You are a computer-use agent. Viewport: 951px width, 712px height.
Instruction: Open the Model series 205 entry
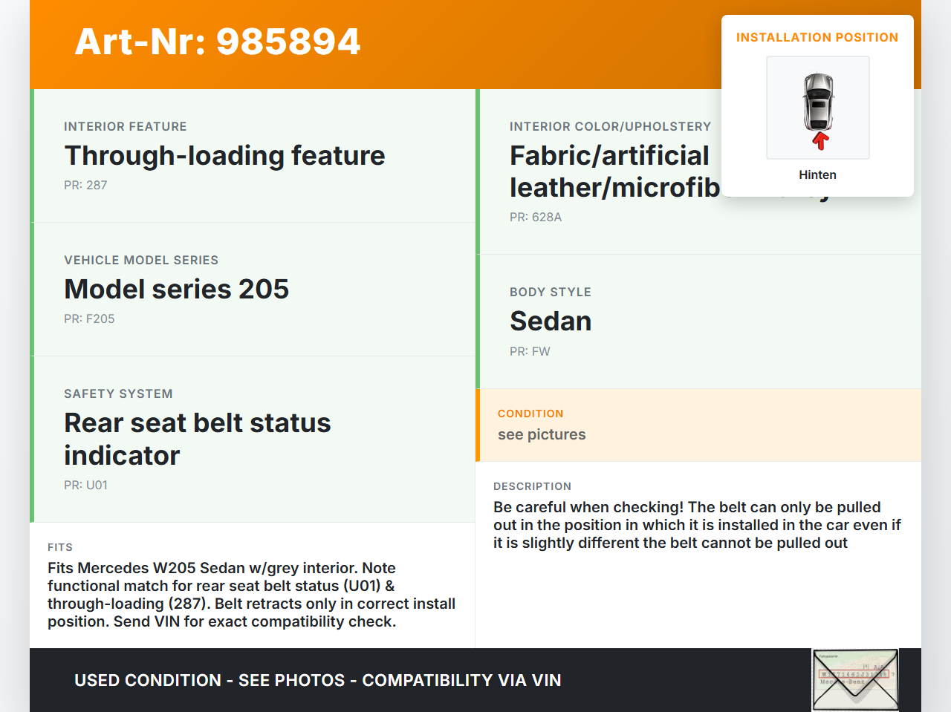(x=176, y=290)
